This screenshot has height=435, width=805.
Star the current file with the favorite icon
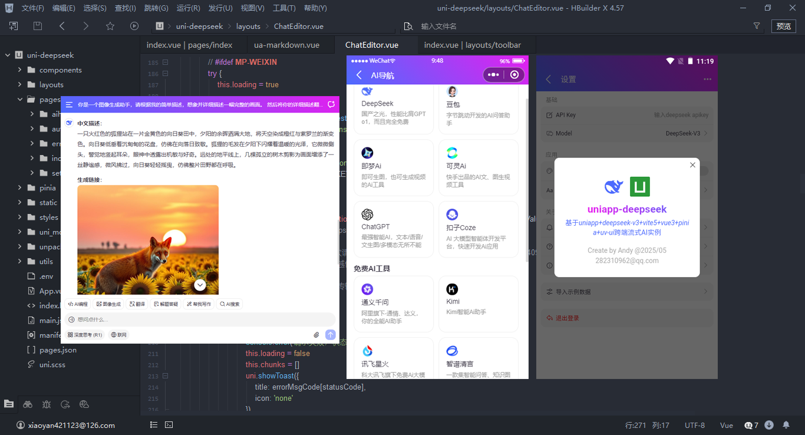tap(110, 26)
